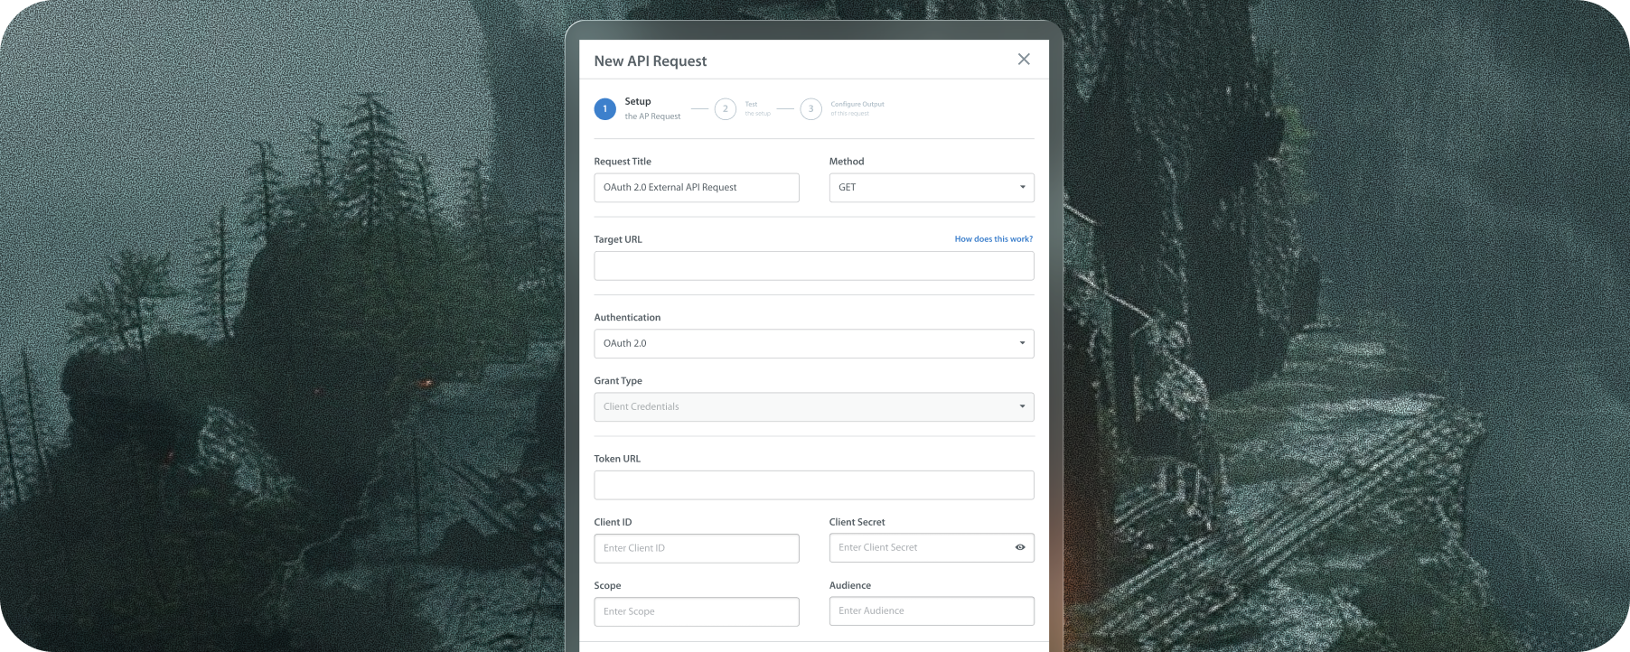1630x652 pixels.
Task: Click the Enter Audience input field
Action: (x=931, y=611)
